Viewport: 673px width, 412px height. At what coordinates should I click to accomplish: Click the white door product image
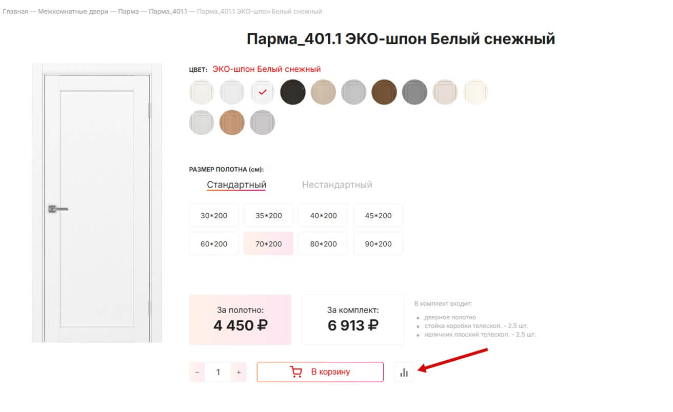97,203
